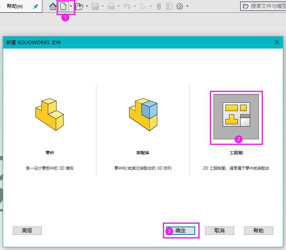Expand the Options gear dropdown arrow
The width and height of the screenshot is (286, 250).
tap(187, 6)
